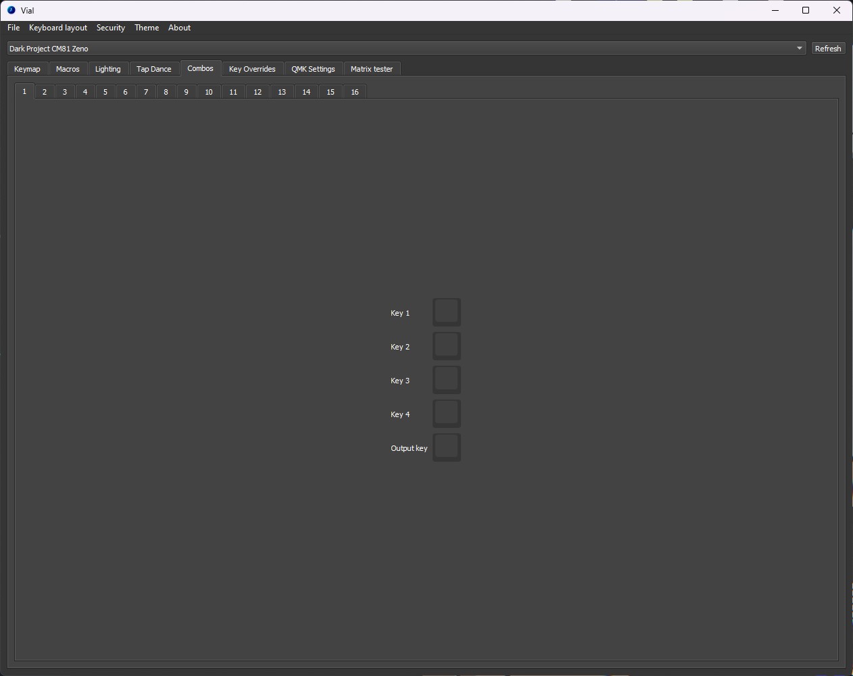Open the Theme menu
This screenshot has width=853, height=676.
[147, 28]
